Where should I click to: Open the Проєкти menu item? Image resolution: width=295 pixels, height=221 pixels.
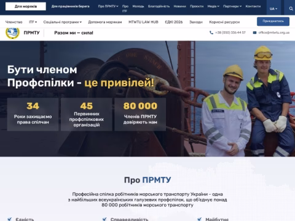(197, 6)
